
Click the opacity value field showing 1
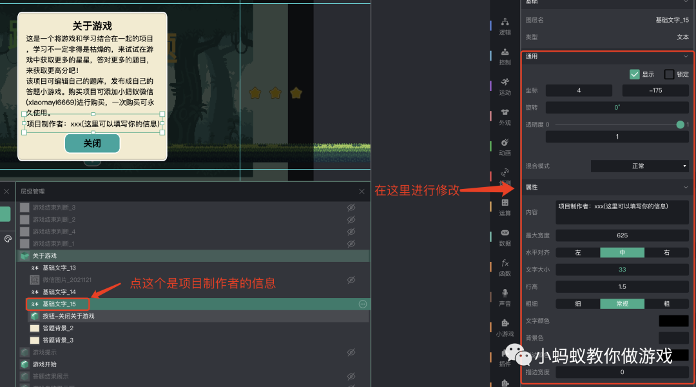[617, 137]
